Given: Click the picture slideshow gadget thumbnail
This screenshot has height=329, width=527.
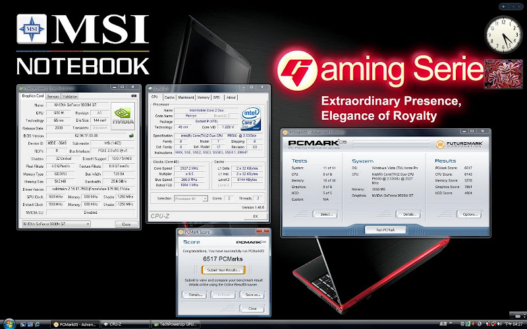Looking at the screenshot, I should (503, 74).
